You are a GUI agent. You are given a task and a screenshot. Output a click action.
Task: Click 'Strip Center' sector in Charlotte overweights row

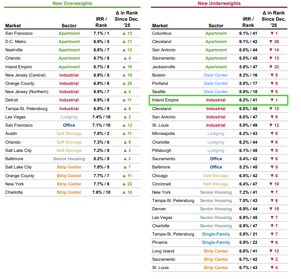click(69, 192)
